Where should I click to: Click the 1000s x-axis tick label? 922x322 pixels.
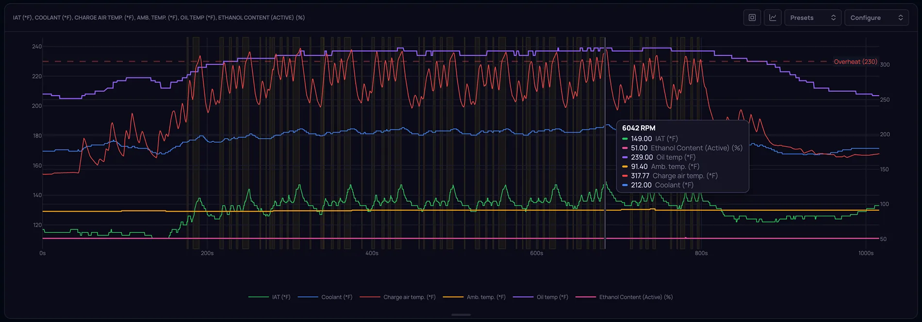(866, 254)
